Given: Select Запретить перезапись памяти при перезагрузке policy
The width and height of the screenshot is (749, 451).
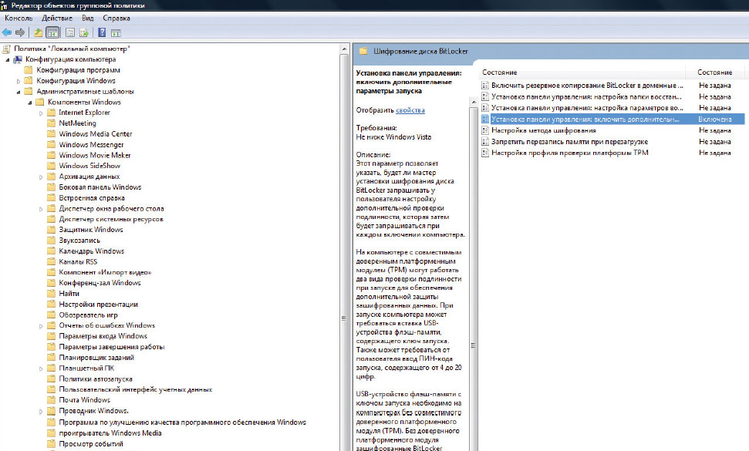Looking at the screenshot, I should tap(569, 142).
